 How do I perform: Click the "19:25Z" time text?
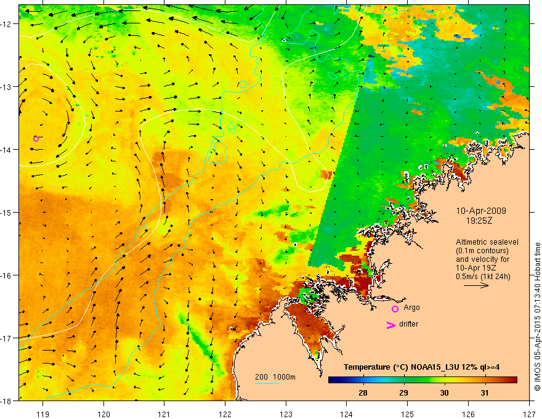(x=479, y=220)
